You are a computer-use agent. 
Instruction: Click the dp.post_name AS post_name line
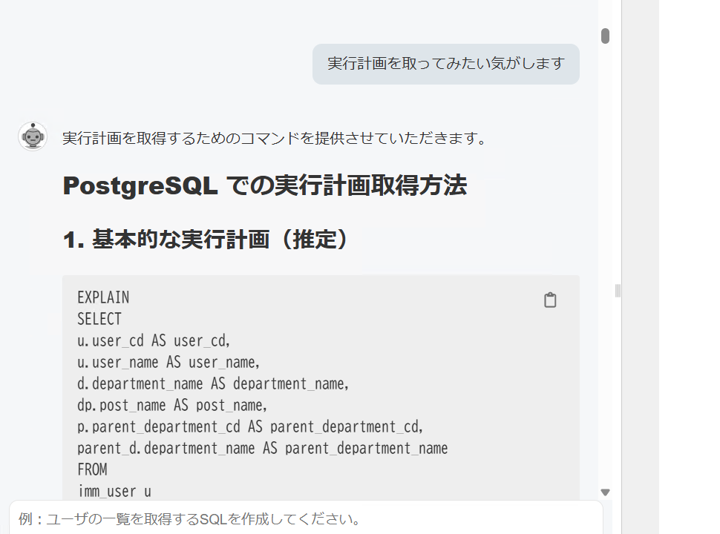(x=172, y=406)
